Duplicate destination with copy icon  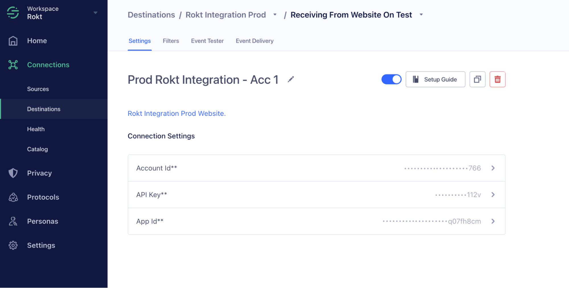coord(477,79)
